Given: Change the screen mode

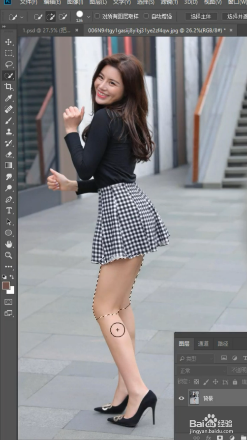Looking at the screenshot, I should point(9,313).
